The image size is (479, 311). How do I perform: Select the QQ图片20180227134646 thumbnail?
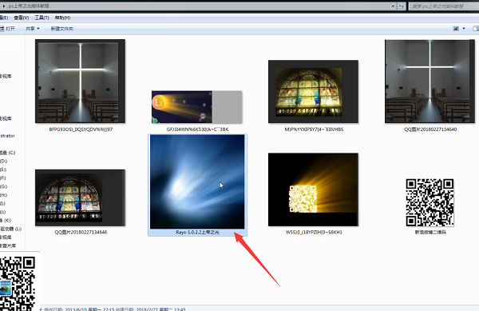(80, 197)
